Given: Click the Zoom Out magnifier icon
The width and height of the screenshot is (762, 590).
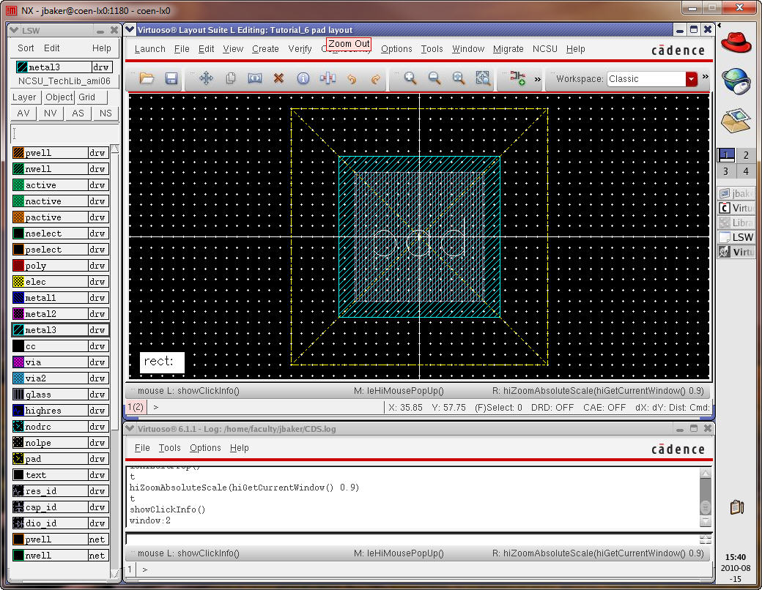Looking at the screenshot, I should pos(434,78).
